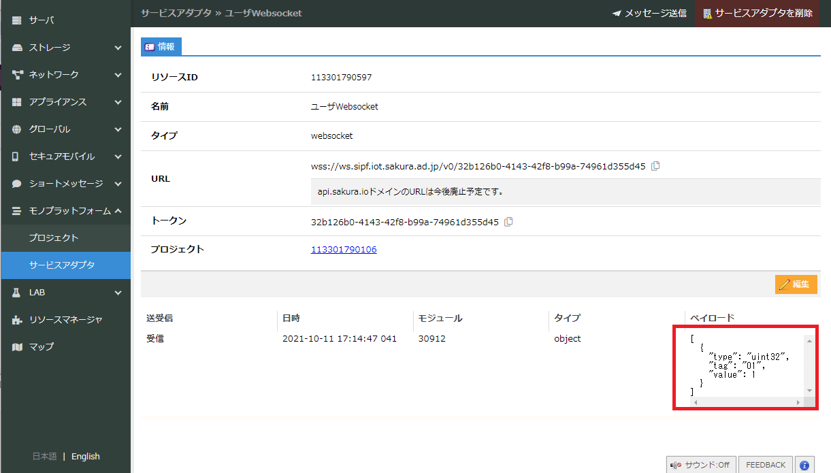The height and width of the screenshot is (473, 831).
Task: Click payload vertical scrollbar up arrow
Action: [x=809, y=341]
